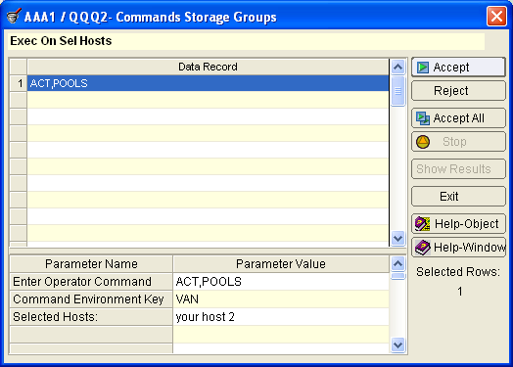Click the Data Record column header
This screenshot has height=367, width=513.
pyautogui.click(x=209, y=67)
